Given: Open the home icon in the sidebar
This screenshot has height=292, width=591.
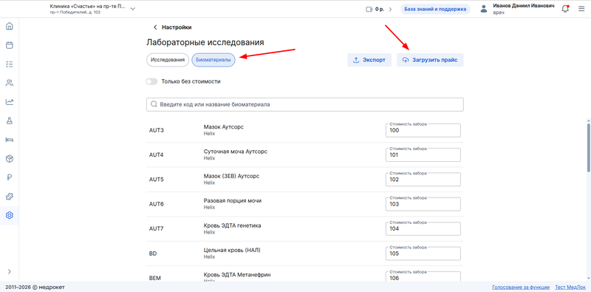Looking at the screenshot, I should tap(10, 27).
